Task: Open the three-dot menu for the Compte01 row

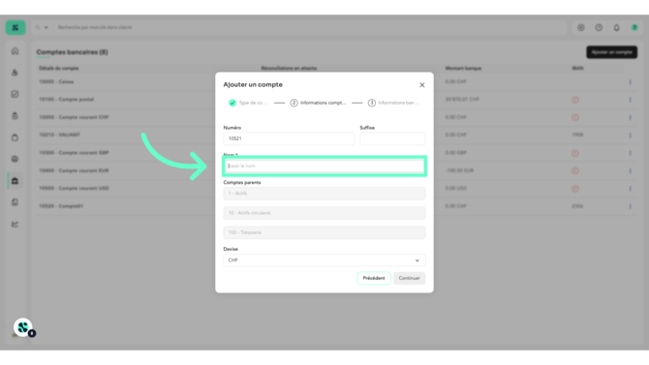Action: [x=630, y=206]
